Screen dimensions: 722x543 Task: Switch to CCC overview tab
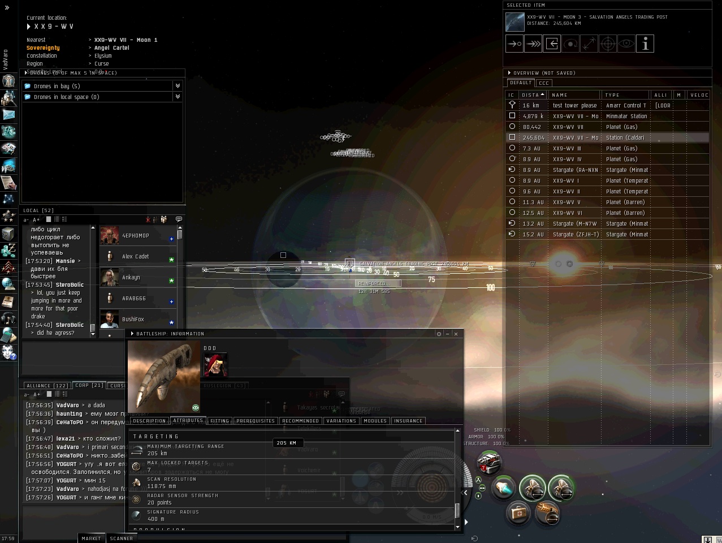point(543,83)
